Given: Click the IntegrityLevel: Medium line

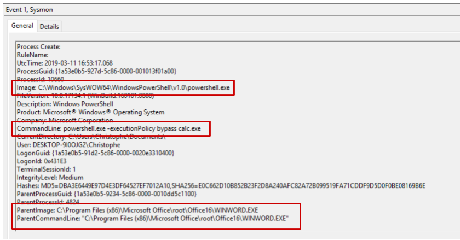Looking at the screenshot, I should [50, 178].
